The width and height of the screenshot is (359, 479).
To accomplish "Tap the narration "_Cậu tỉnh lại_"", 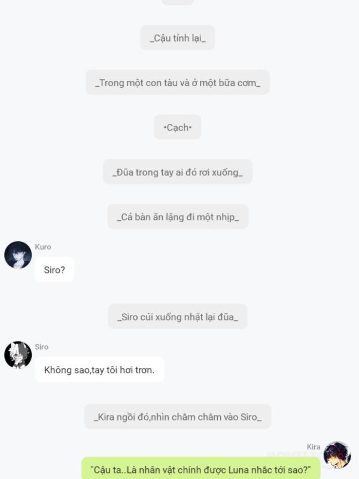I will (178, 38).
